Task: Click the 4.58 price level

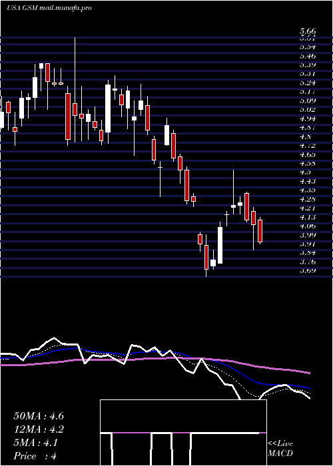Action: (x=308, y=163)
